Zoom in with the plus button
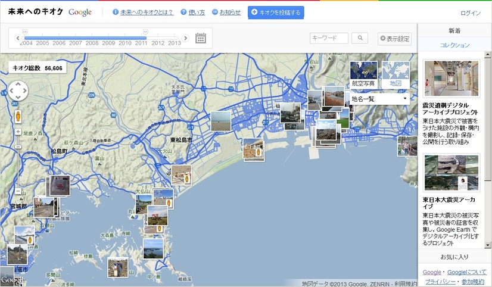 18,132
